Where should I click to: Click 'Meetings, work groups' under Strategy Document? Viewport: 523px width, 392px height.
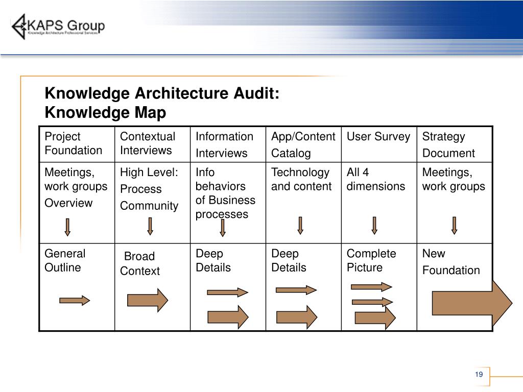[454, 179]
